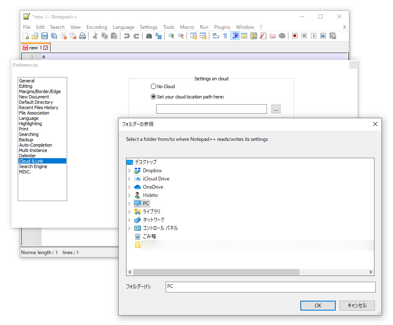Expand the ネットワーク node

tap(129, 220)
